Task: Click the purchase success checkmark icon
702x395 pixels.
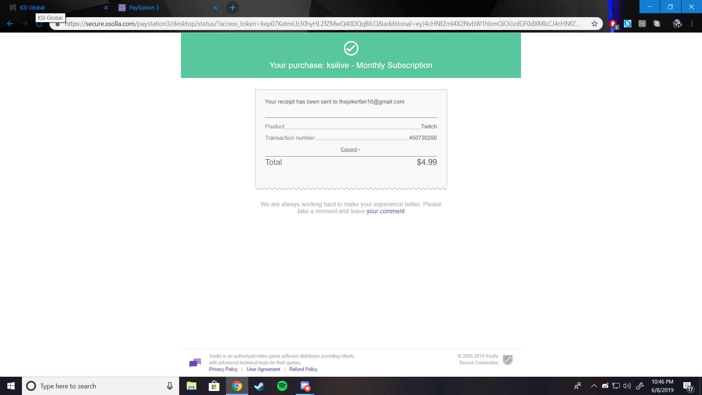Action: [351, 48]
